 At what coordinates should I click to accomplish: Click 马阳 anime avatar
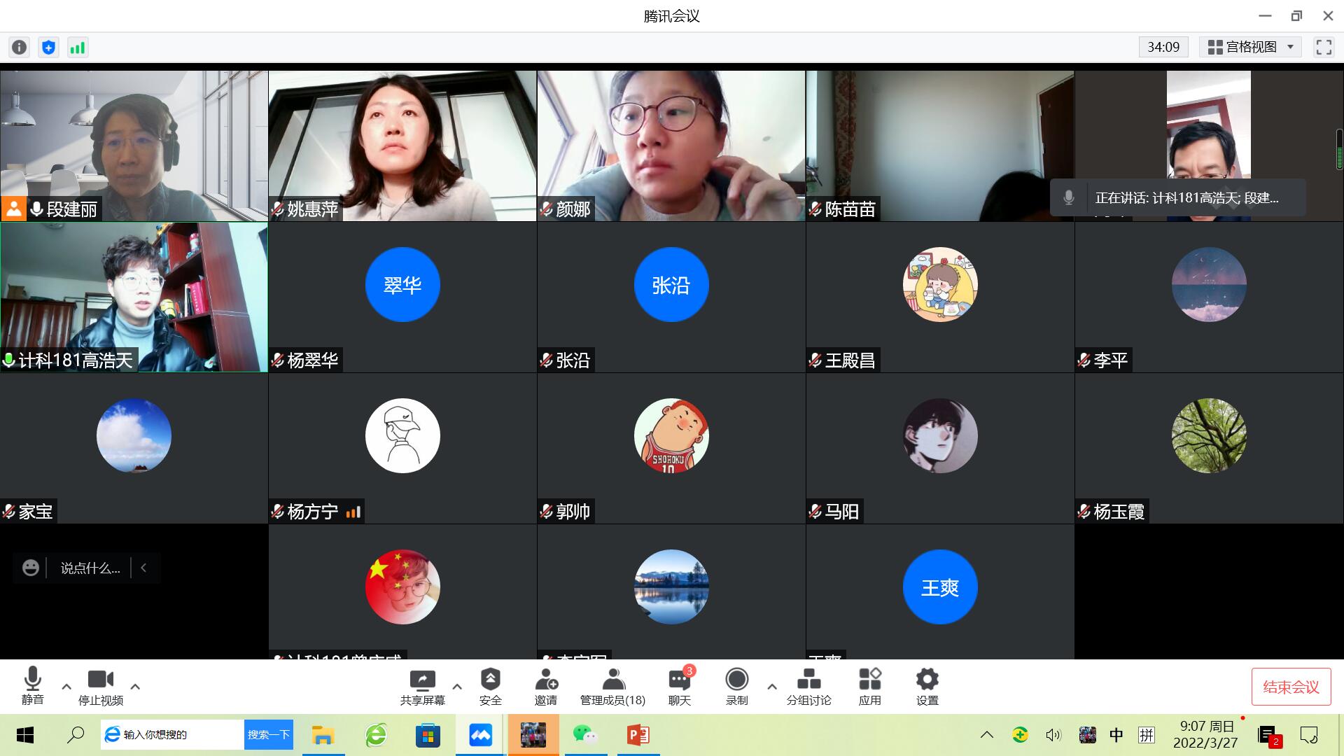point(940,435)
